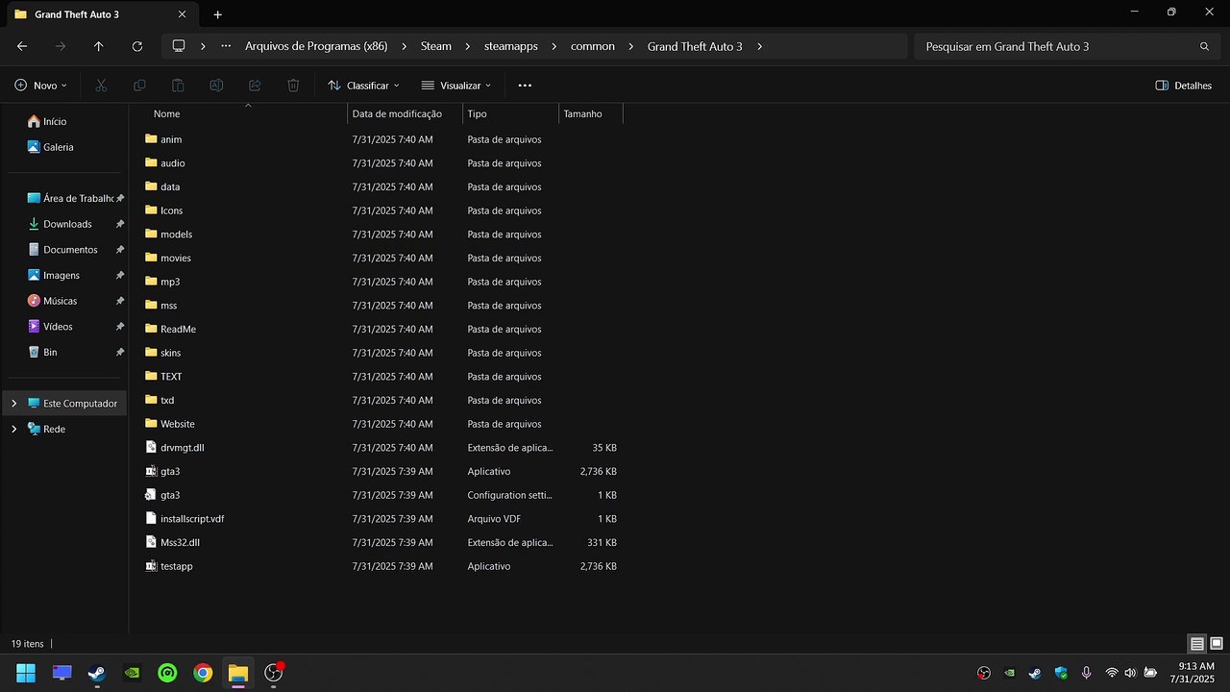Switch to large thumbnails view layout
The image size is (1230, 692).
[x=1217, y=644]
